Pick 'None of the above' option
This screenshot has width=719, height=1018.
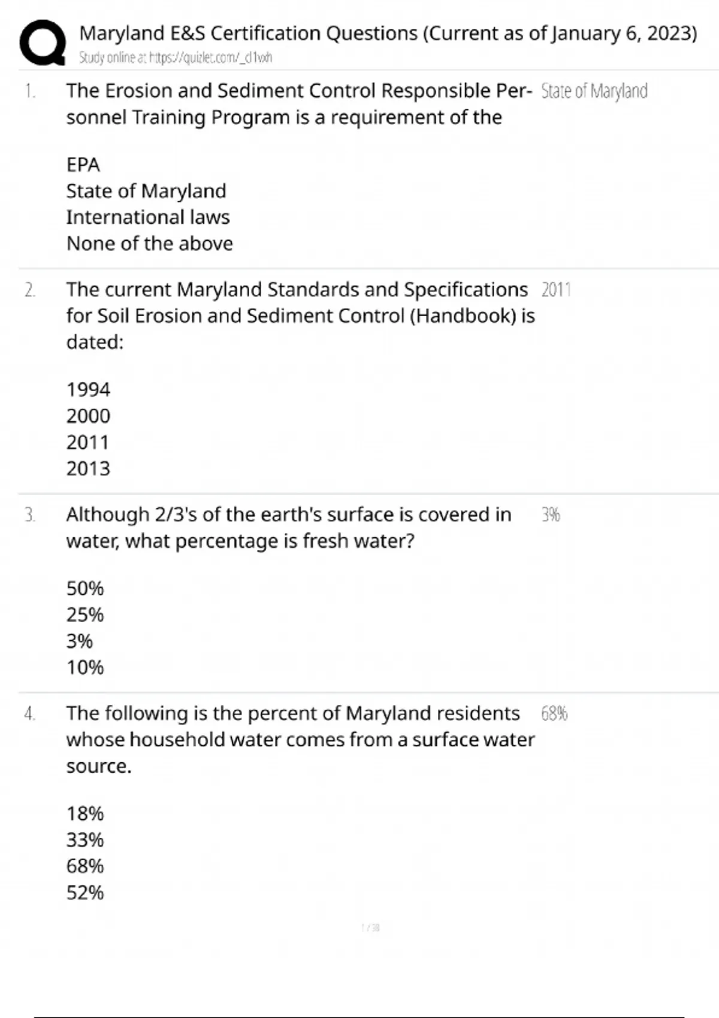[149, 244]
